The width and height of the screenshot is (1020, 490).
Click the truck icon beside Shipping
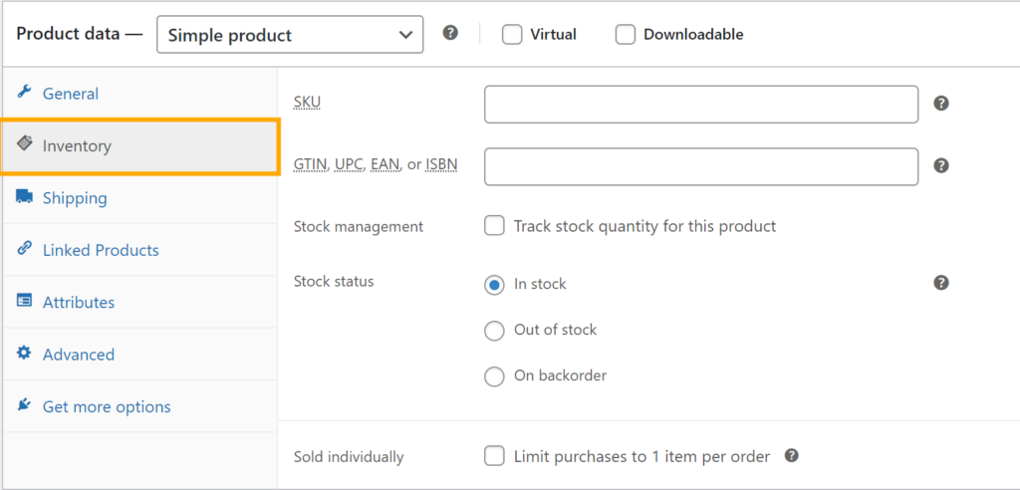click(25, 197)
